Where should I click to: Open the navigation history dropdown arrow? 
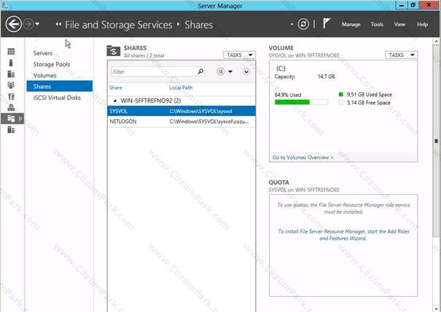tap(37, 24)
